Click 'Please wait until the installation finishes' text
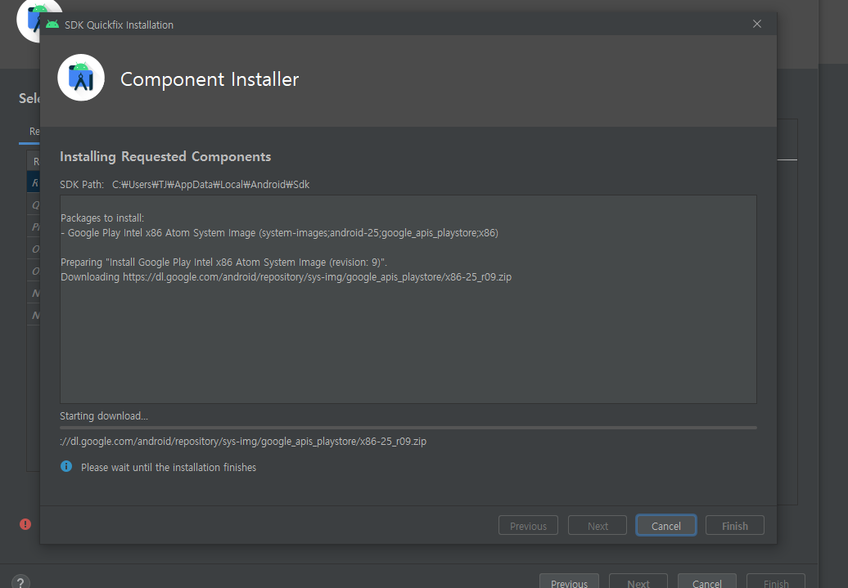Image resolution: width=848 pixels, height=588 pixels. (x=169, y=467)
